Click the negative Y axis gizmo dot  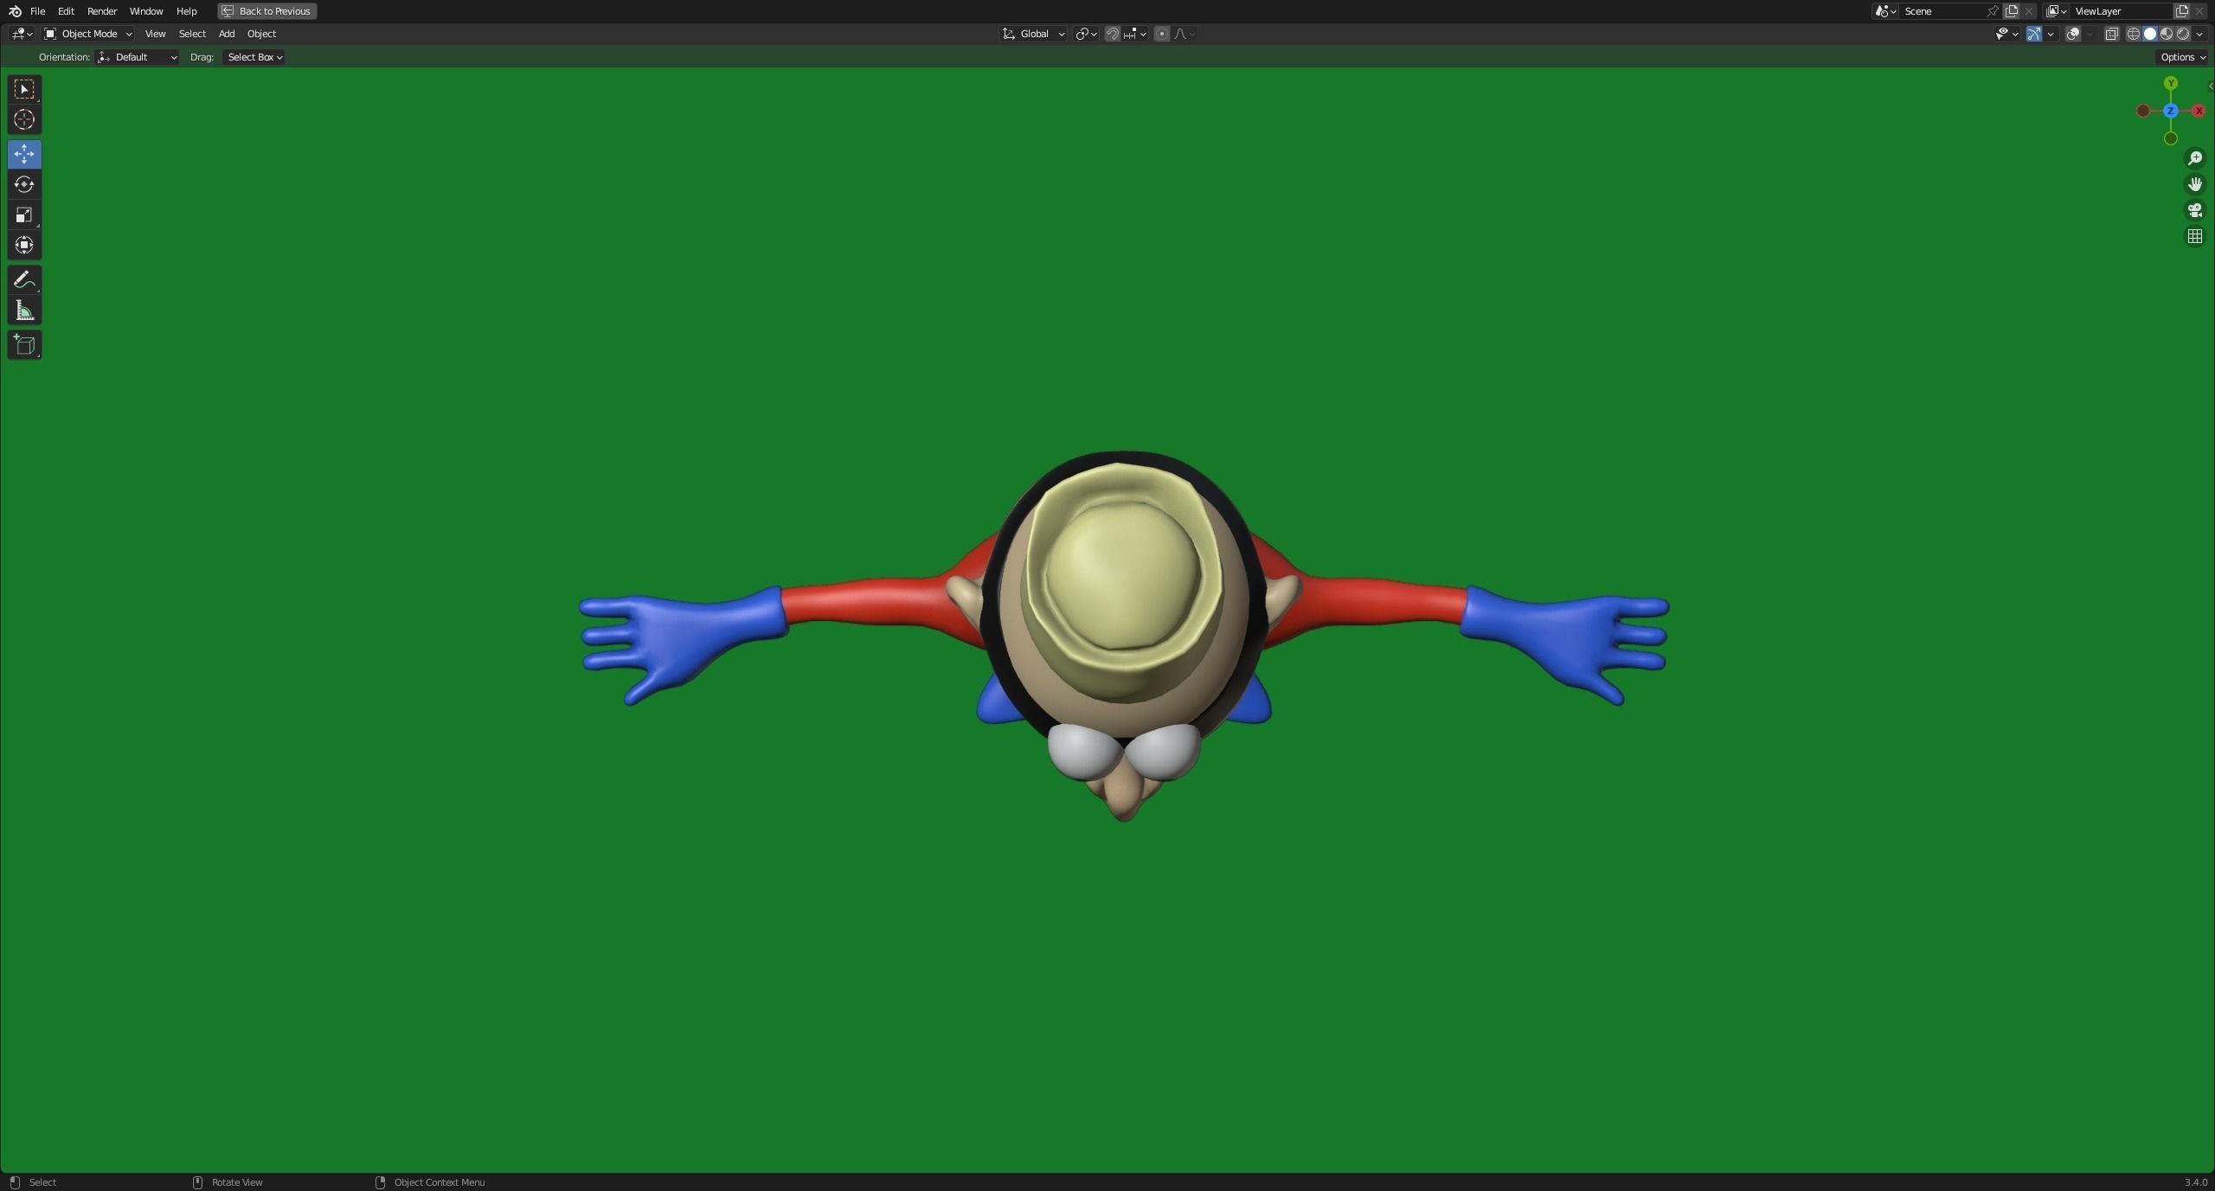2170,138
